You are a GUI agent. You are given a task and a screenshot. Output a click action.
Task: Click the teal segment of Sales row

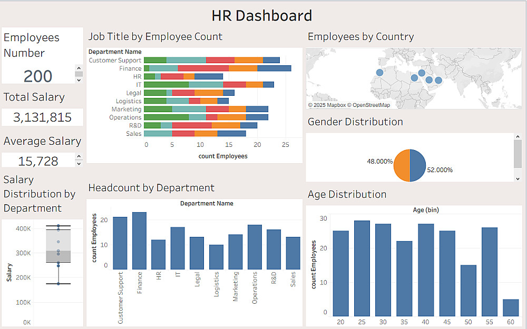[158, 133]
